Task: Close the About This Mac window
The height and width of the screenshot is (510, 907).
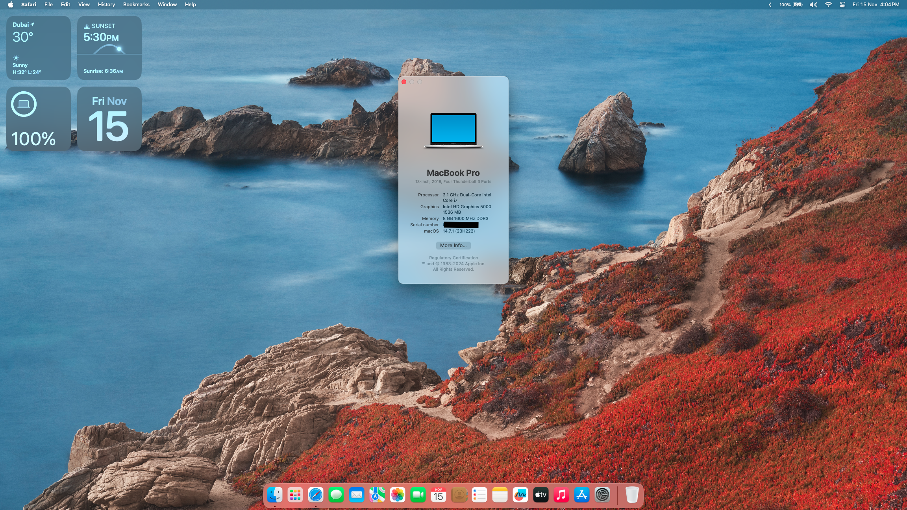Action: [x=404, y=82]
